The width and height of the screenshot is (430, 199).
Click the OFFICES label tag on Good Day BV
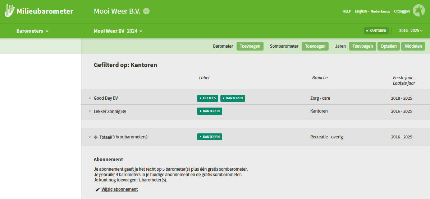[207, 98]
